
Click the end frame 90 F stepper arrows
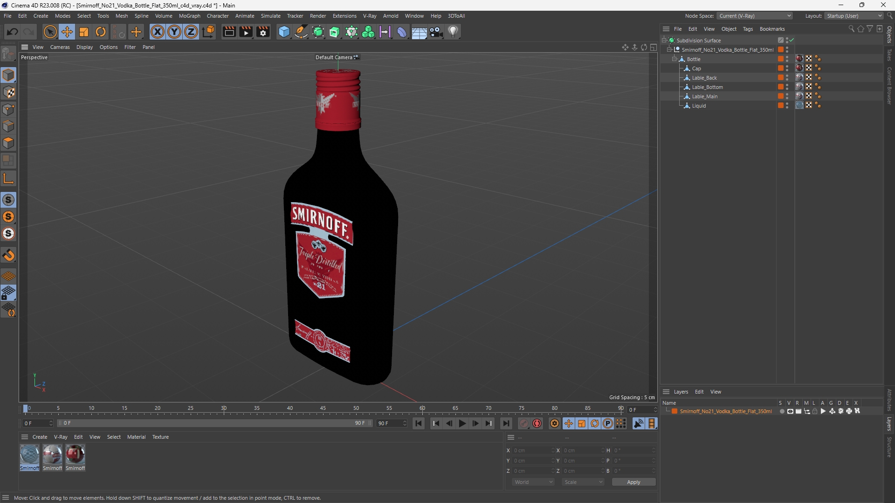pyautogui.click(x=405, y=423)
